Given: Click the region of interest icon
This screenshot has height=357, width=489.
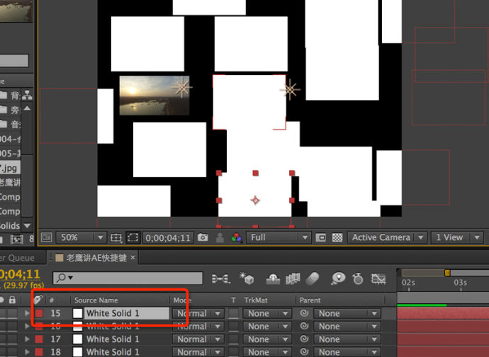Looking at the screenshot, I should click(x=320, y=237).
